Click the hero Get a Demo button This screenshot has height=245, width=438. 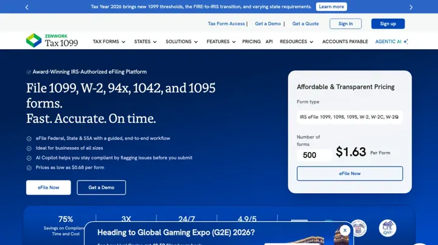tap(101, 187)
